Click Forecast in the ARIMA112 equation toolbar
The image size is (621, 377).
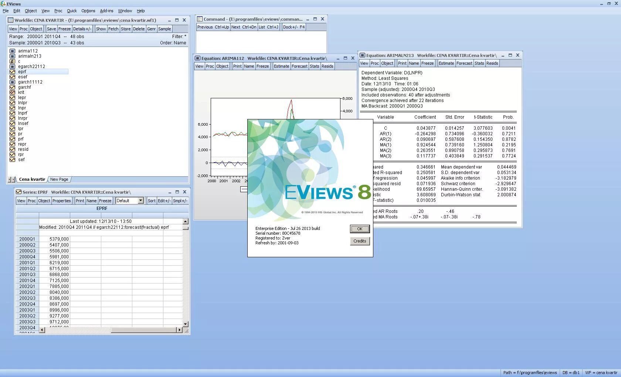299,66
